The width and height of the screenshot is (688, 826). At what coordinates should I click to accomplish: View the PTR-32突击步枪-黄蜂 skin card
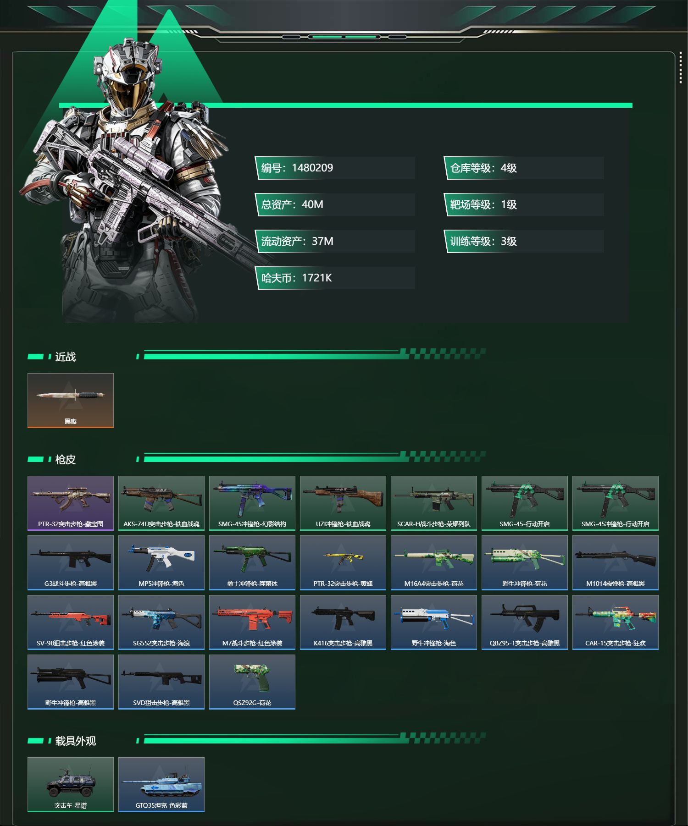[x=343, y=563]
